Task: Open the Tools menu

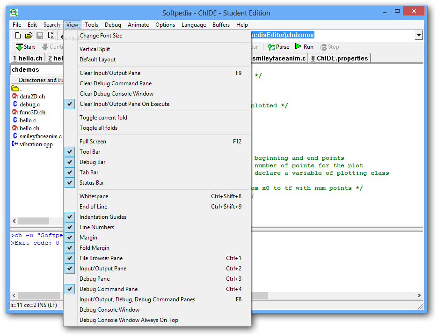Action: pyautogui.click(x=92, y=25)
